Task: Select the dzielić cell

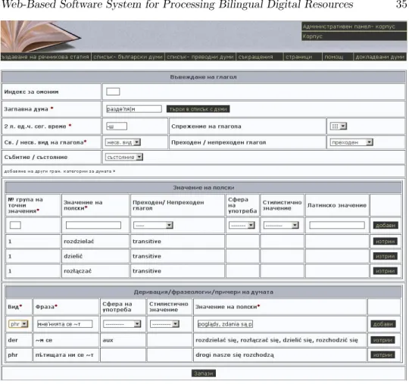Action: tap(95, 257)
